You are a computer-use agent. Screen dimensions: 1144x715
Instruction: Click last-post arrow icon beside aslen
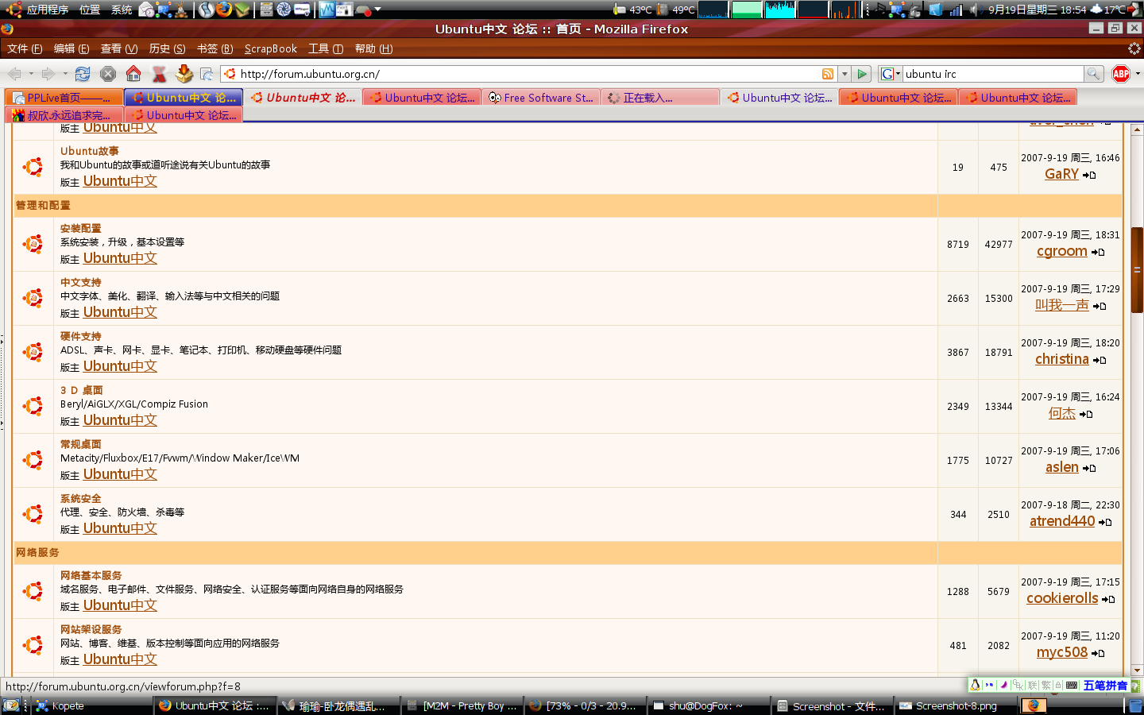pyautogui.click(x=1089, y=468)
